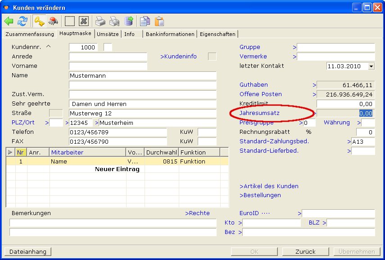Click the clipboard paste icon
The image size is (385, 260).
coord(159,21)
